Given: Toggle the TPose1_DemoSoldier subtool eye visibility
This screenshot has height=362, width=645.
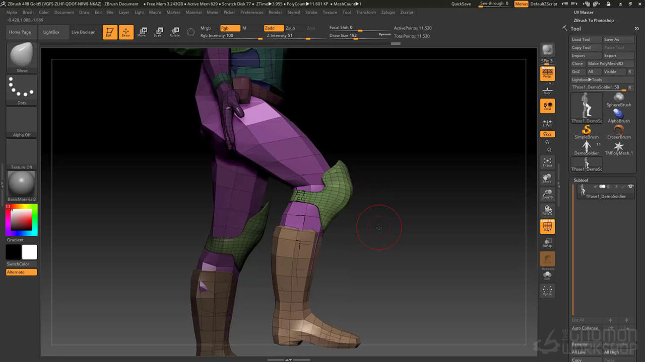Looking at the screenshot, I should point(630,187).
